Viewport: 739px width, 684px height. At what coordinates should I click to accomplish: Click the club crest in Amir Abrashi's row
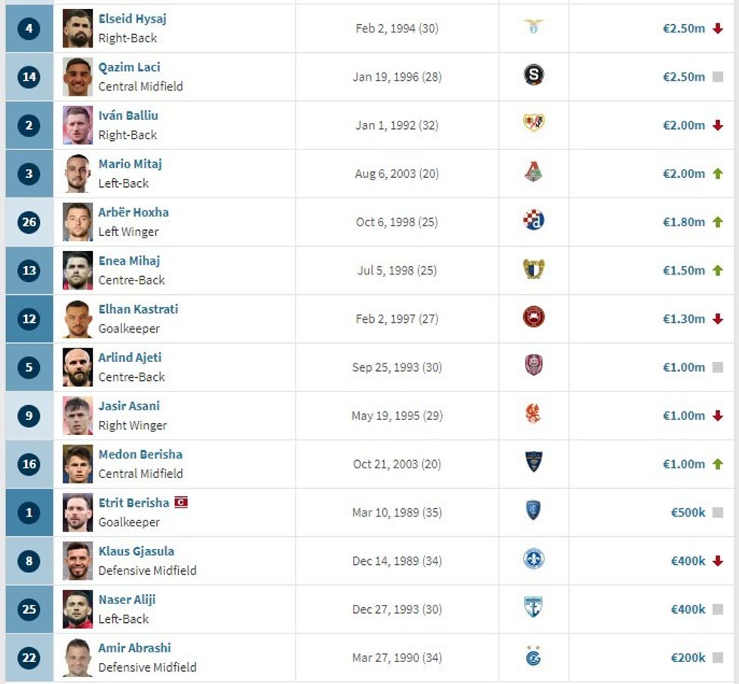click(x=533, y=656)
